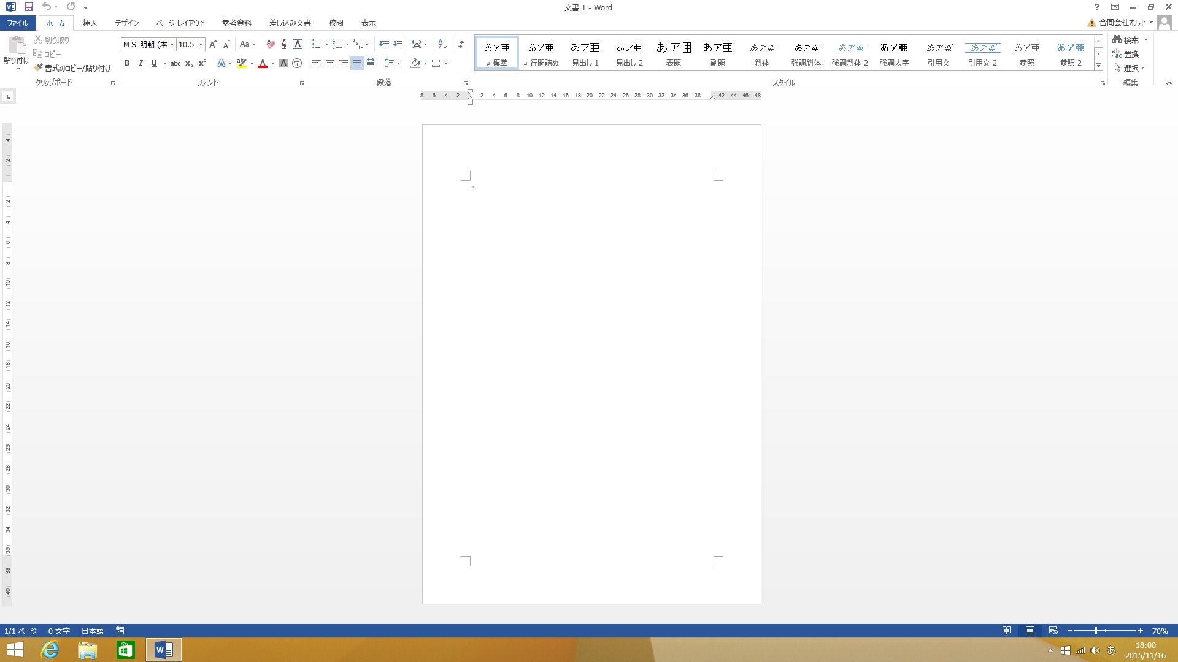Click the Find (検索) button
This screenshot has height=662, width=1178.
[1126, 39]
